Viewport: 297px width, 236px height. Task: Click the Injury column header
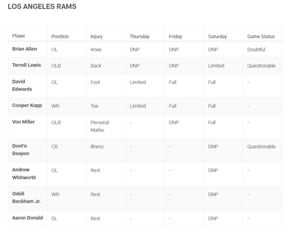pos(96,37)
